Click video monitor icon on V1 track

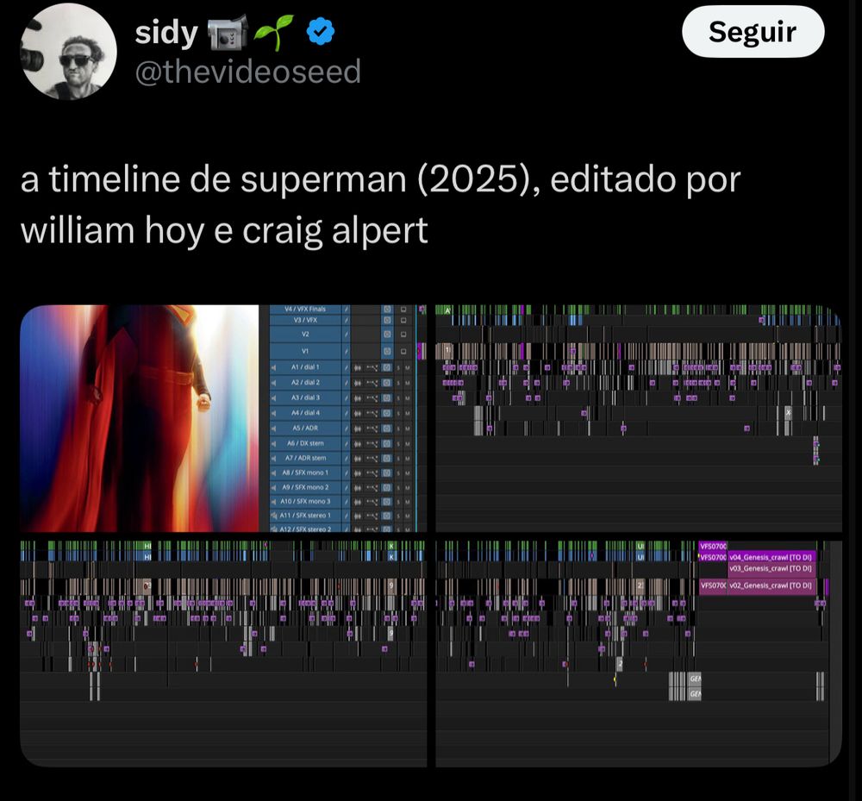(403, 351)
